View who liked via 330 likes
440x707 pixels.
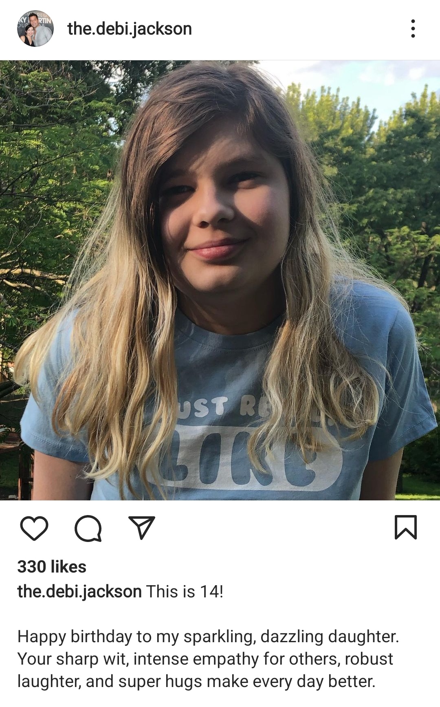pyautogui.click(x=52, y=567)
